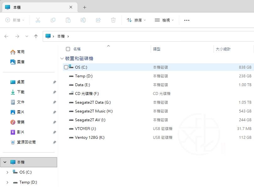This screenshot has width=254, height=187.
Task: Sort by the 大小總計 column header
Action: pyautogui.click(x=223, y=49)
